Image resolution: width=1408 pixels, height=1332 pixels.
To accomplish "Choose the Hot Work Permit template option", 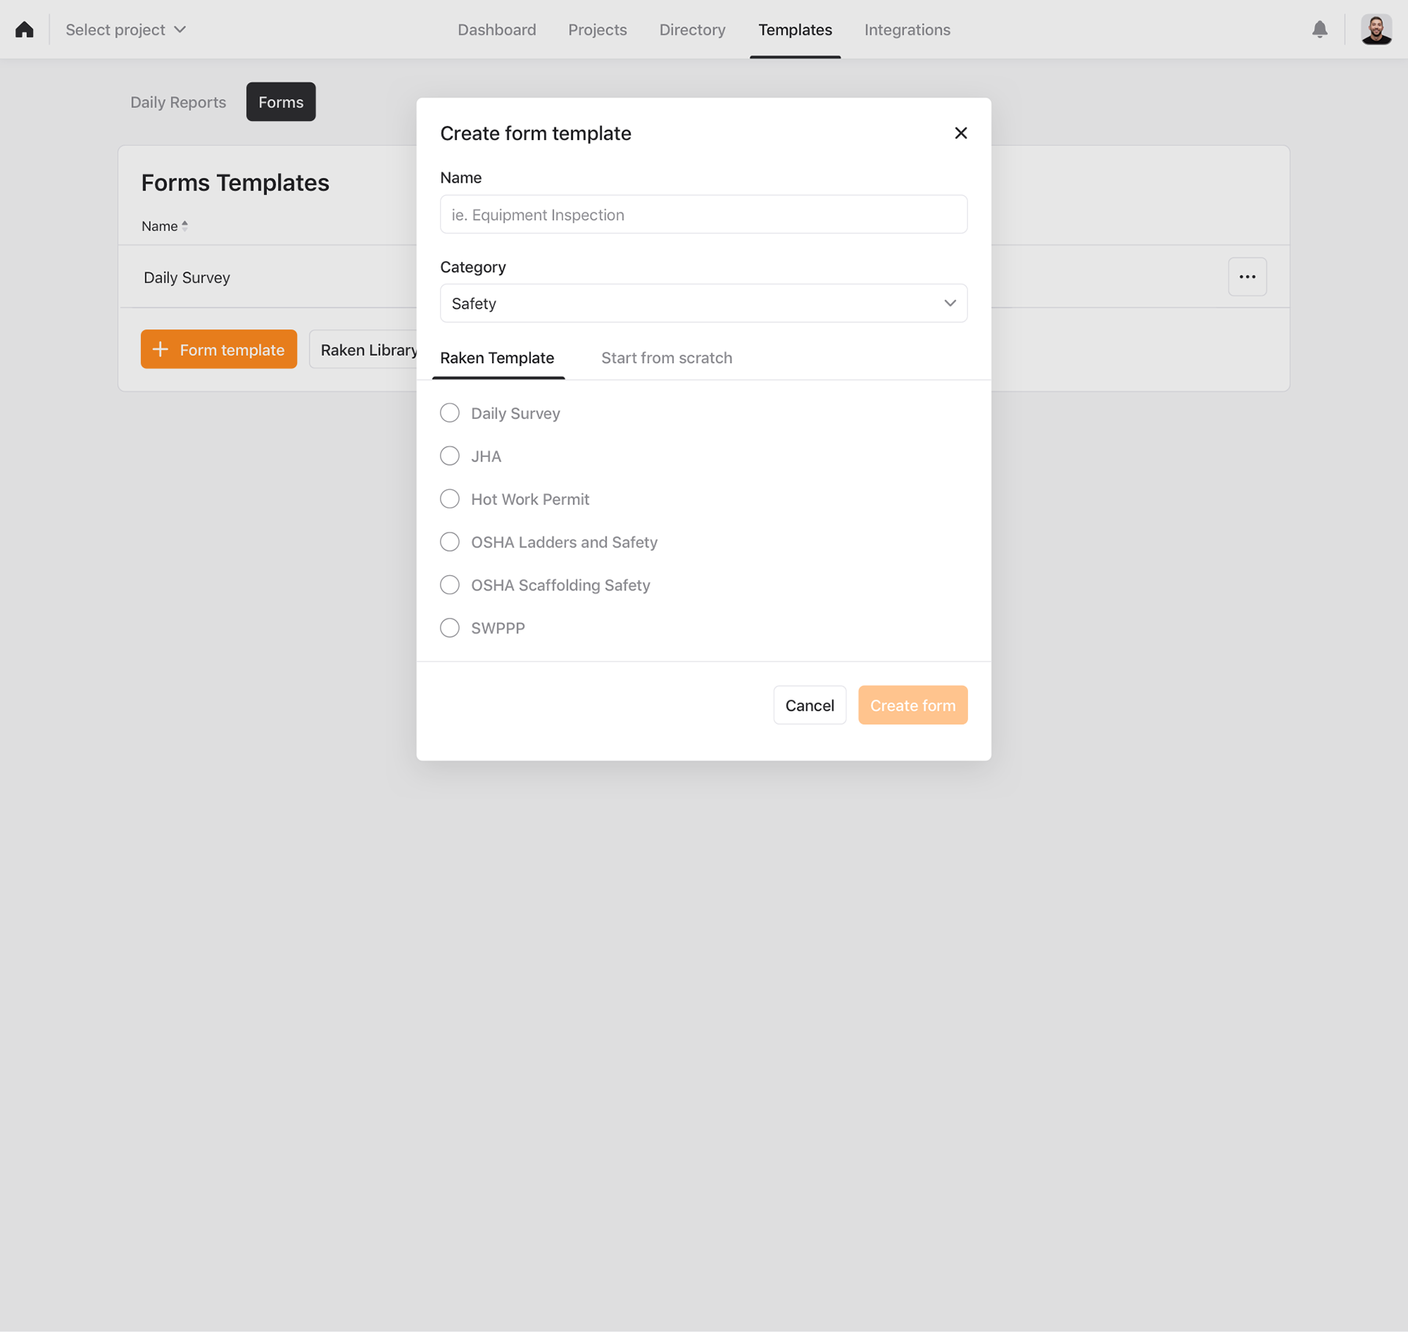I will point(449,498).
